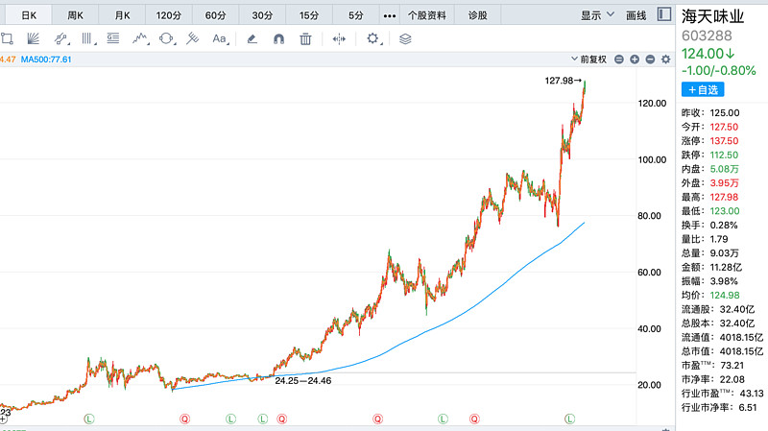Select the Fibonacci fan drawing tool
Viewport: 768px width, 431px height.
coord(33,38)
